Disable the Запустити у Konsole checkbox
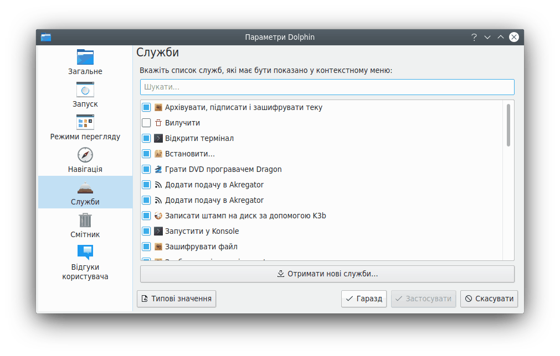Image resolution: width=560 pixels, height=356 pixels. tap(146, 231)
